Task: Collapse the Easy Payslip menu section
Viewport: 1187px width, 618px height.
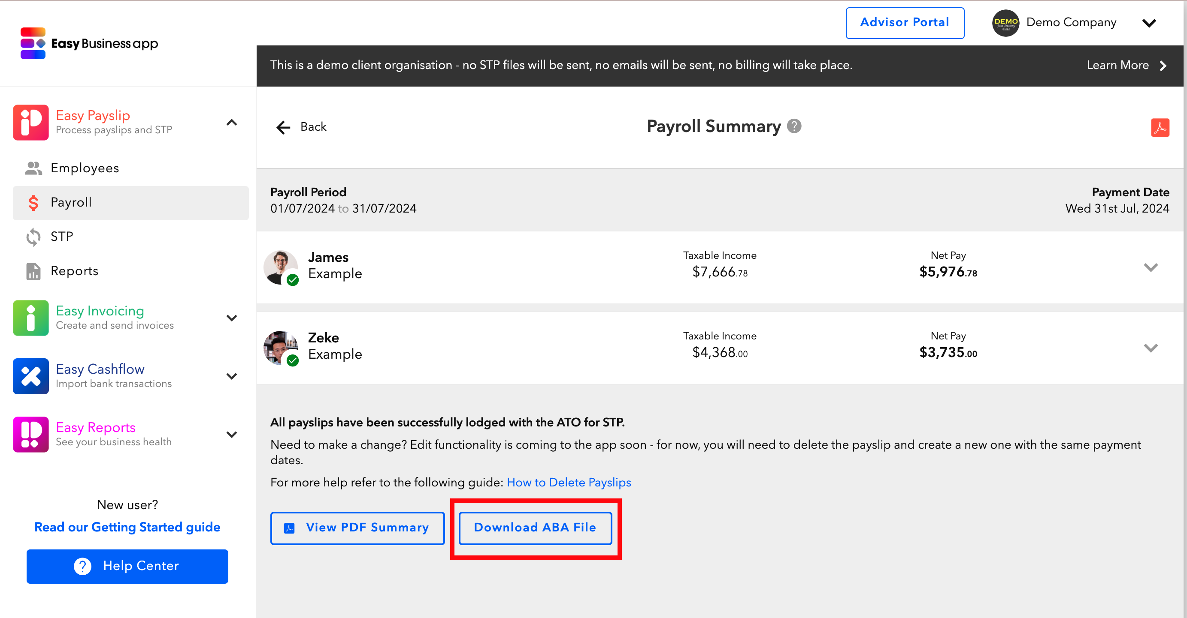Action: (232, 123)
